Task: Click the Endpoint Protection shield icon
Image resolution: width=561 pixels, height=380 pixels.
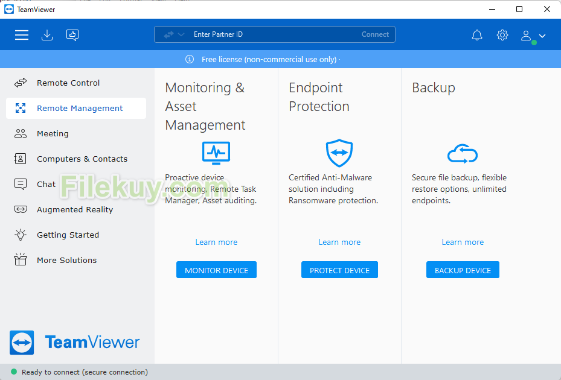Action: [x=339, y=153]
